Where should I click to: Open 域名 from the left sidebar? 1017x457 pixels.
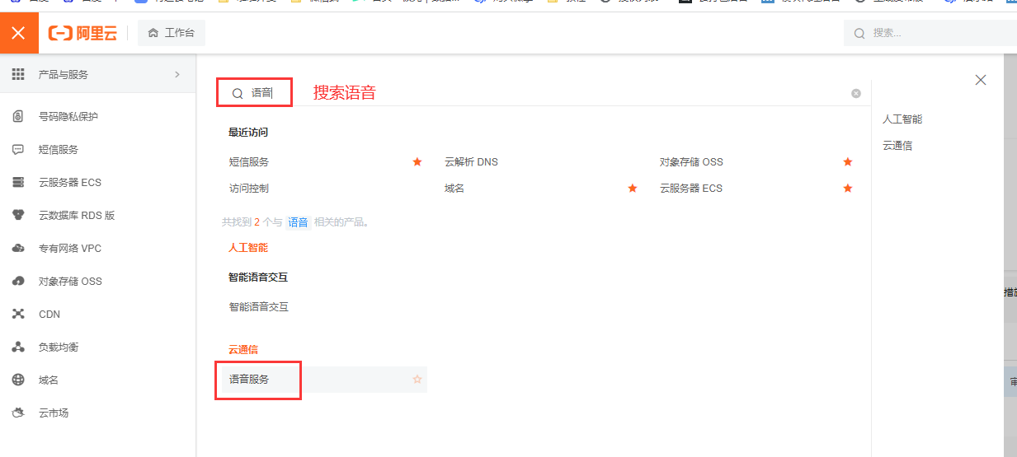(49, 380)
